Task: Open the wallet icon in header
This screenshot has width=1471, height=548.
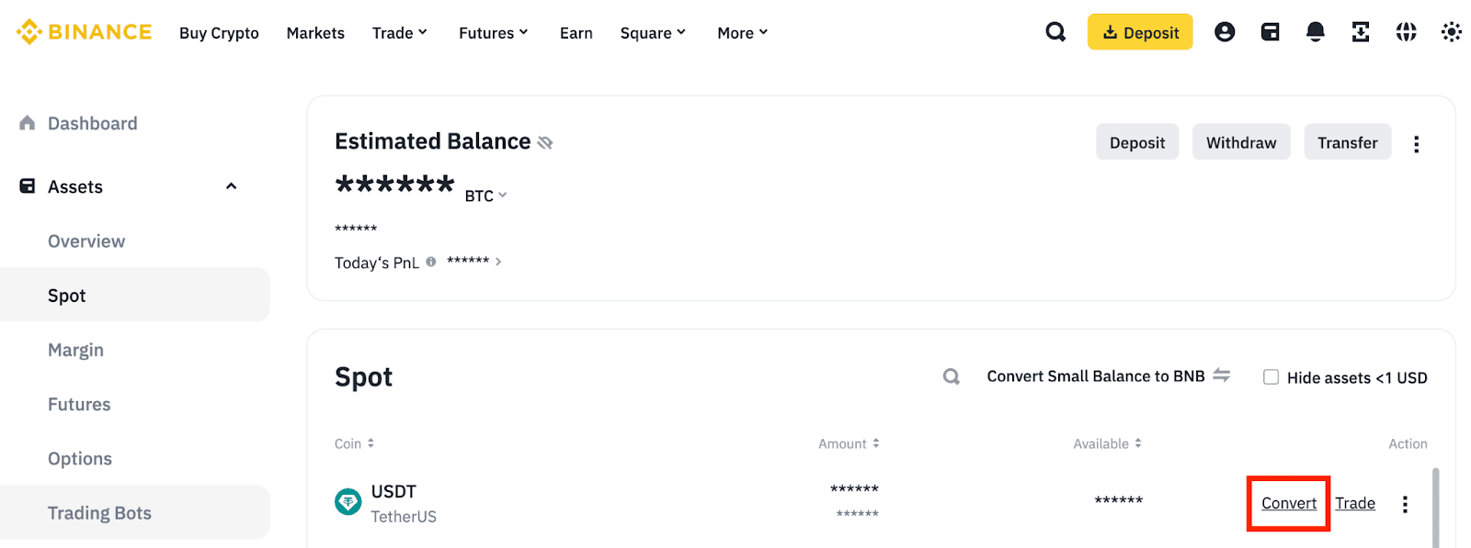Action: (1270, 32)
